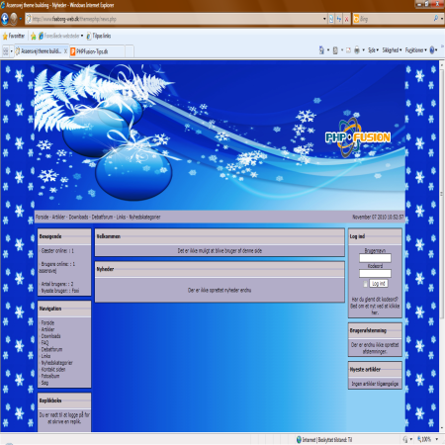This screenshot has height=445, width=445.
Task: Click the Read mail envelope icon
Action: tap(348, 50)
